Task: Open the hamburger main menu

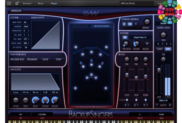Action: click(x=9, y=3)
